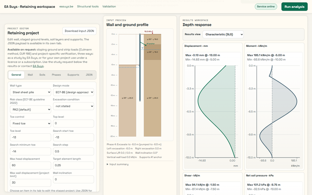Click the 'Max -0.13 mm @ -13.00 m' text
This screenshot has width=312, height=195.
(x=202, y=55)
